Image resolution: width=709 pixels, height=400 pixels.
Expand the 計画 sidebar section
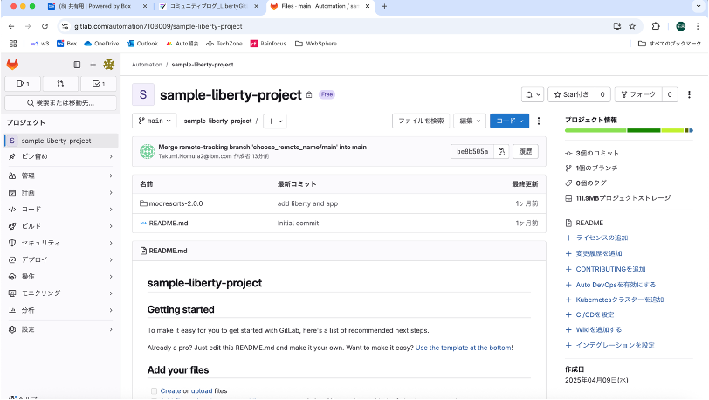(x=61, y=192)
